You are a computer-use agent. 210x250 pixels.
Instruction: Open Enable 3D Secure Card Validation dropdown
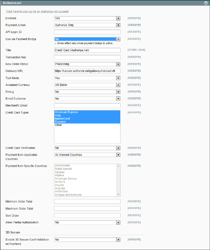(87, 240)
